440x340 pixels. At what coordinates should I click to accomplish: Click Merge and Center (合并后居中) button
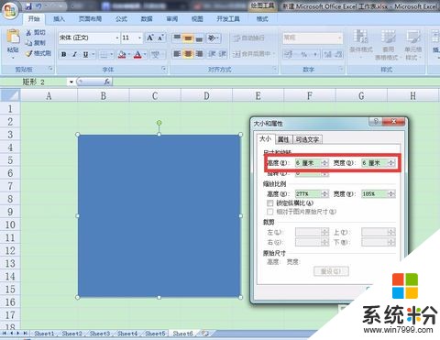(x=254, y=54)
